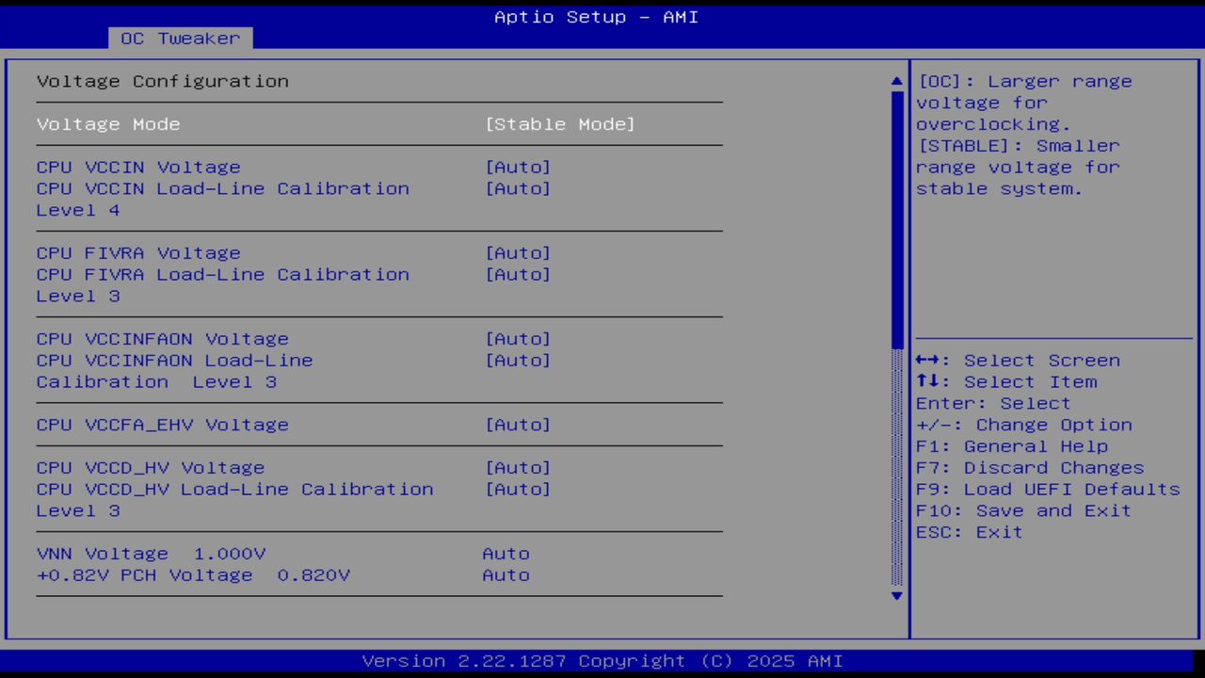Open CPU FIVRA Load-Line Calibration Auto value

pyautogui.click(x=518, y=275)
